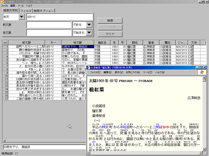
Task: Click the IE page icon in browser title bar
Action: (x=89, y=68)
